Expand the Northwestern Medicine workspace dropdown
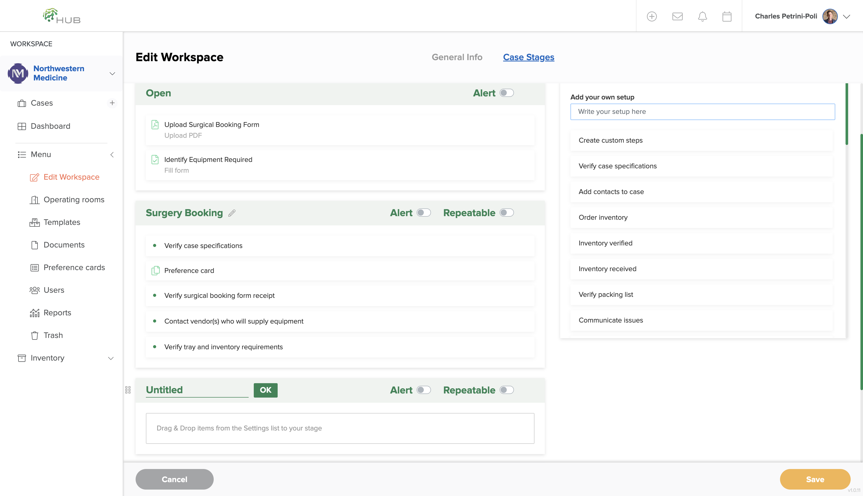 pyautogui.click(x=112, y=74)
